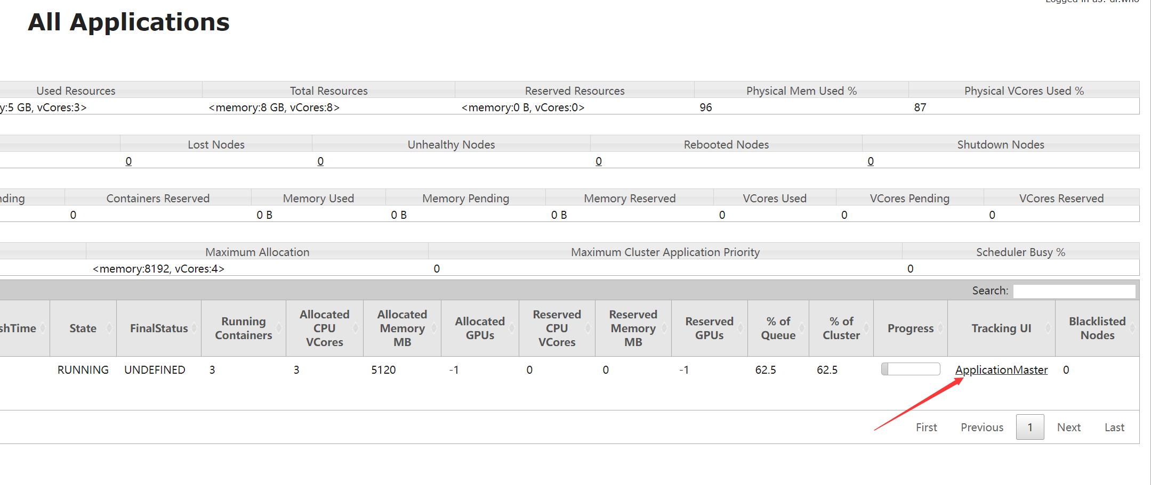Screen dimensions: 1151x485
Task: Open the Shutdown Nodes count link
Action: coord(871,161)
